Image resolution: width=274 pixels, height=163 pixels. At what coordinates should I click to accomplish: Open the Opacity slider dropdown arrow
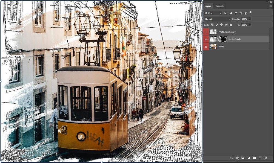pos(250,19)
